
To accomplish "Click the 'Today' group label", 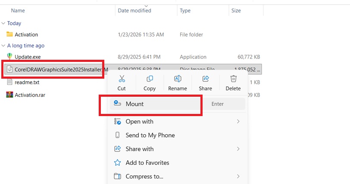I will tap(14, 23).
